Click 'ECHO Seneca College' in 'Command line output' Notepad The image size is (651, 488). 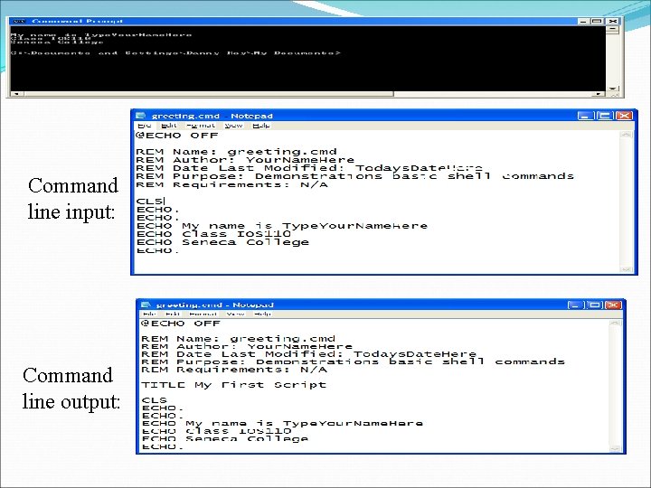[225, 438]
